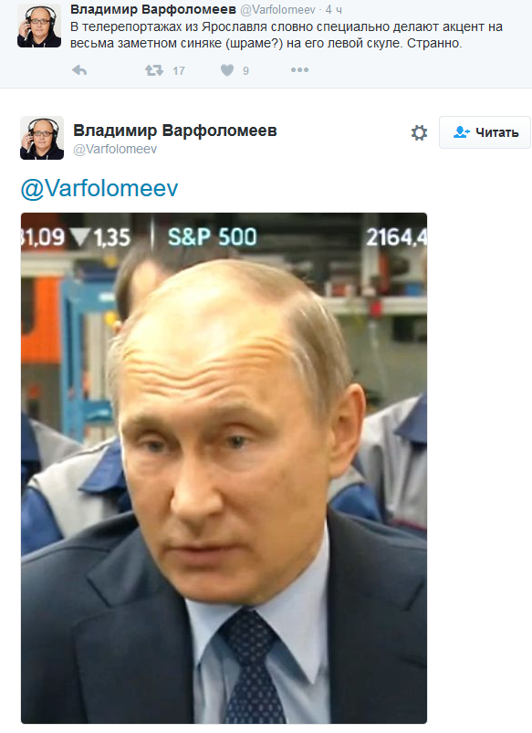Image resolution: width=532 pixels, height=733 pixels.
Task: Click the Читать follow button
Action: point(485,132)
